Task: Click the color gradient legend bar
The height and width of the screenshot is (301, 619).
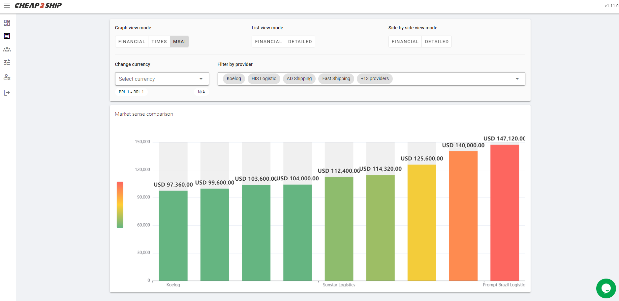Action: (x=120, y=205)
